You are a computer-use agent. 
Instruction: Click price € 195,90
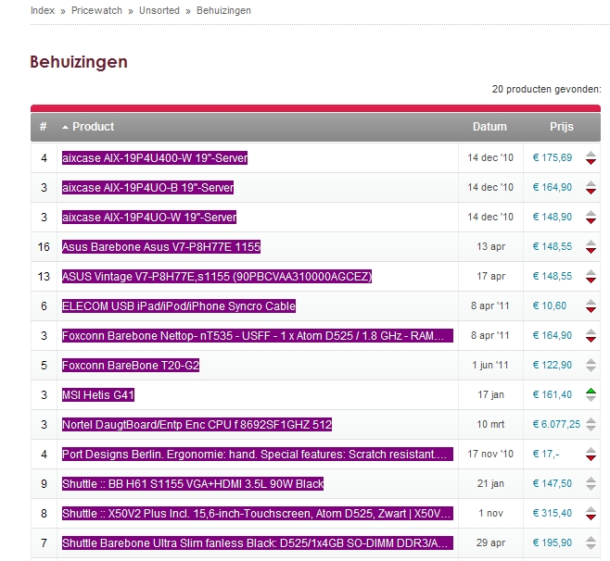coord(552,542)
